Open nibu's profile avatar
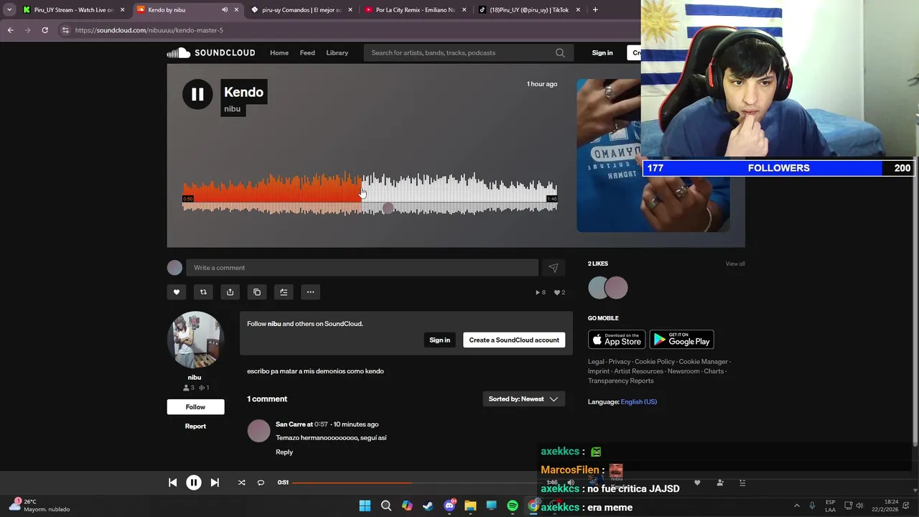 195,340
